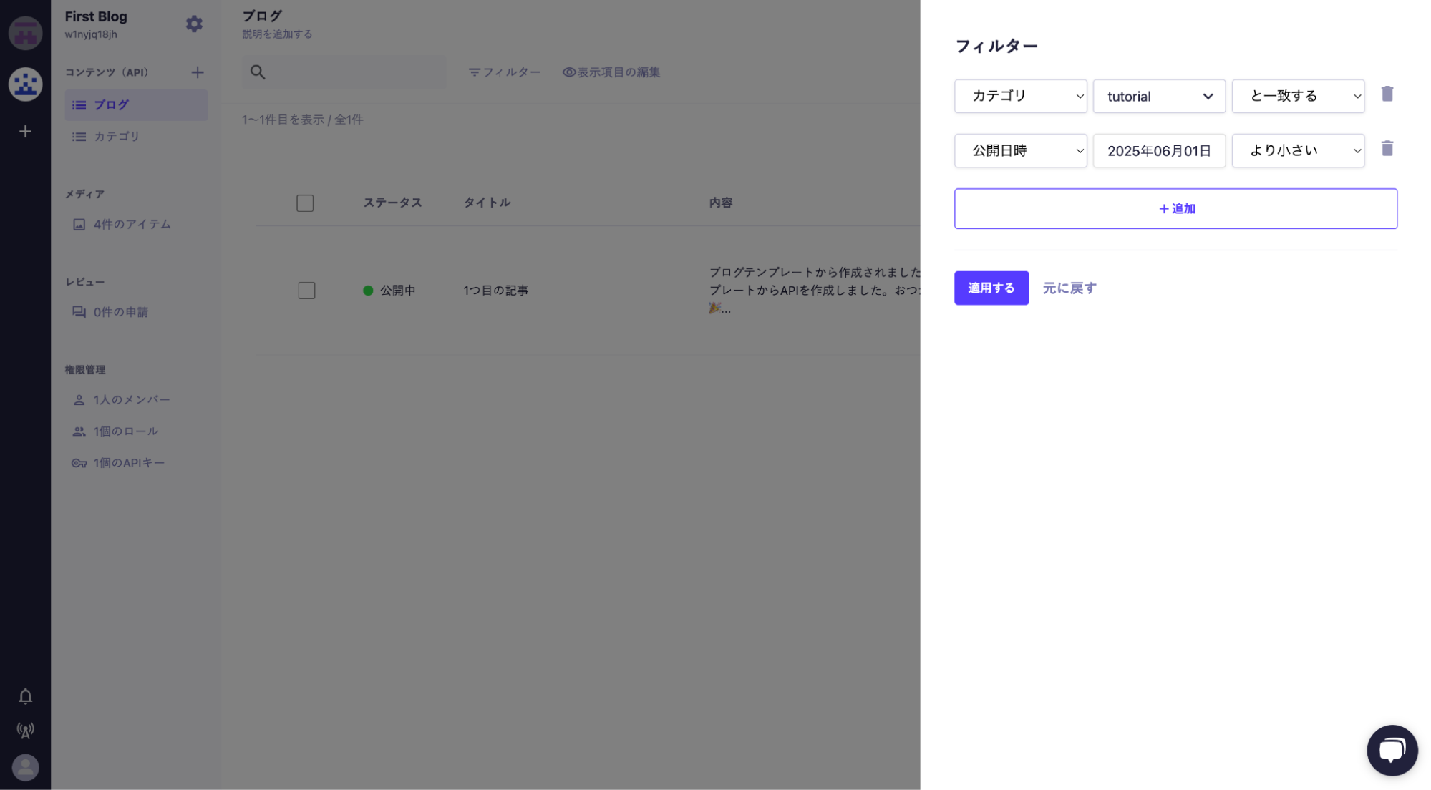This screenshot has height=790, width=1431.
Task: Click 表示項目の編集 eye toggle
Action: click(x=611, y=72)
